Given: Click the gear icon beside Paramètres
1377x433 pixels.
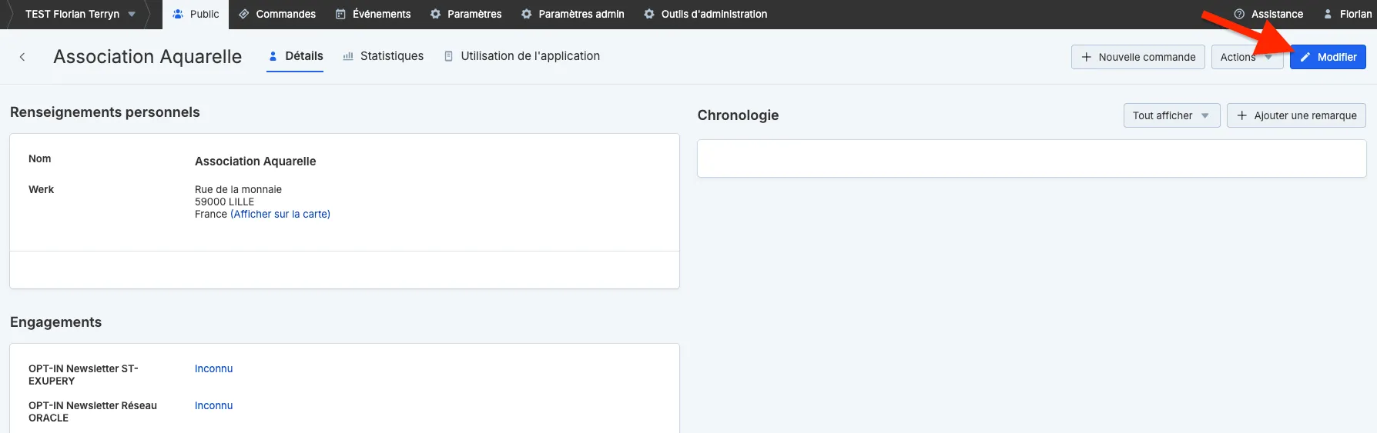Looking at the screenshot, I should (x=435, y=14).
